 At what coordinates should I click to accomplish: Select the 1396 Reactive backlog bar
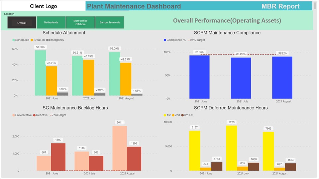(x=134, y=159)
